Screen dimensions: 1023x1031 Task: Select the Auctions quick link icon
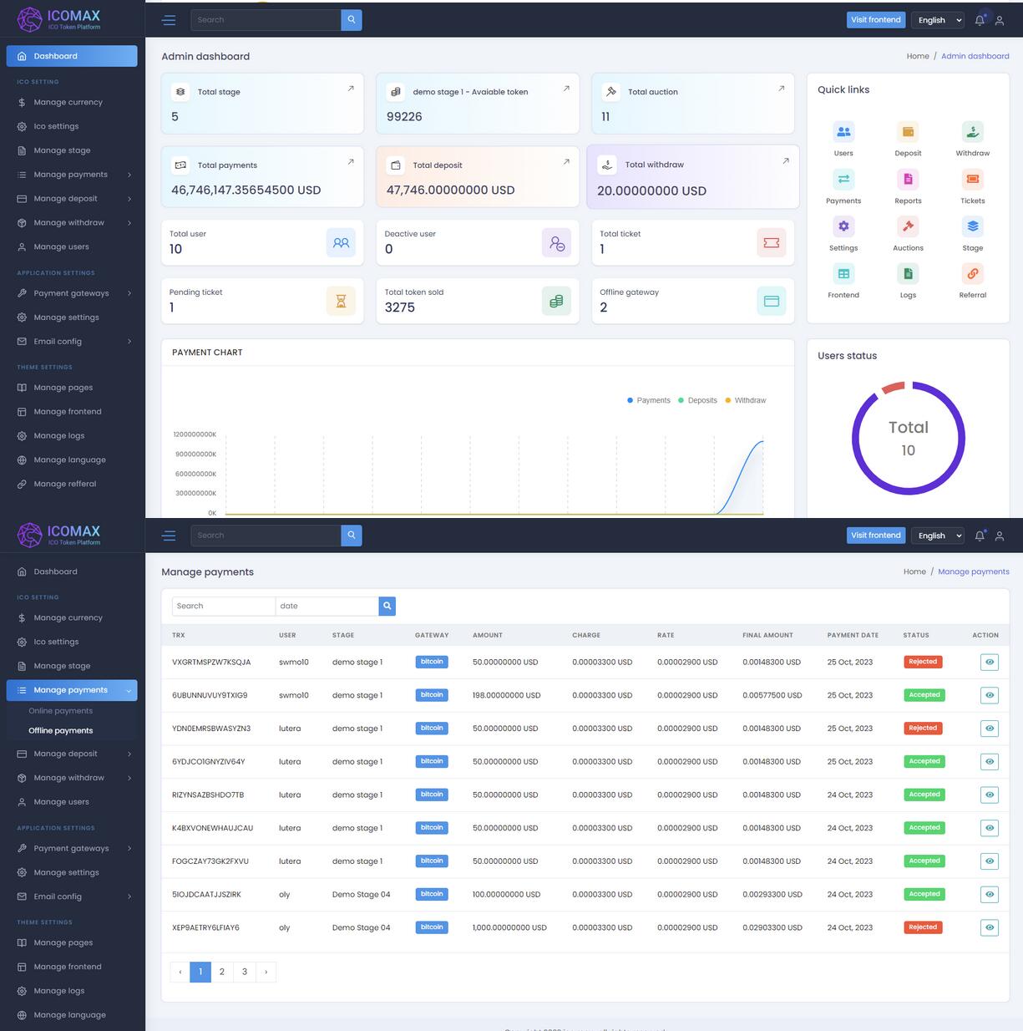(x=908, y=226)
